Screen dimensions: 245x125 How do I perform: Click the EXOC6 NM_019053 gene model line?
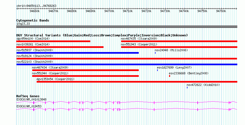[x=127, y=110]
